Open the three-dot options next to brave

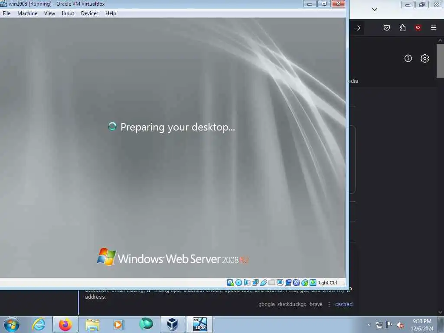click(329, 304)
